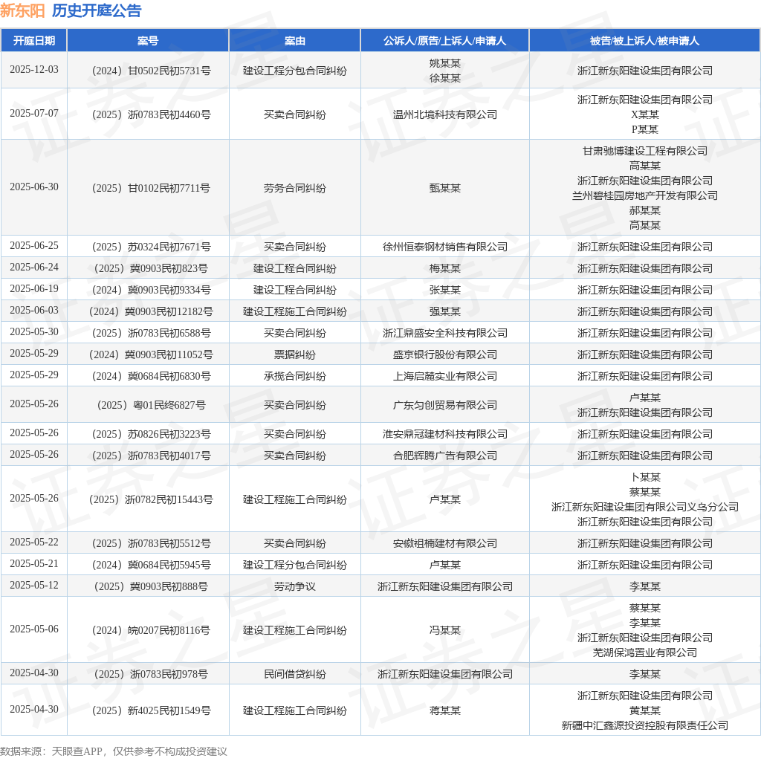The height and width of the screenshot is (758, 761).
Task: Select case number (2025)冀0903民初888号
Action: [151, 586]
